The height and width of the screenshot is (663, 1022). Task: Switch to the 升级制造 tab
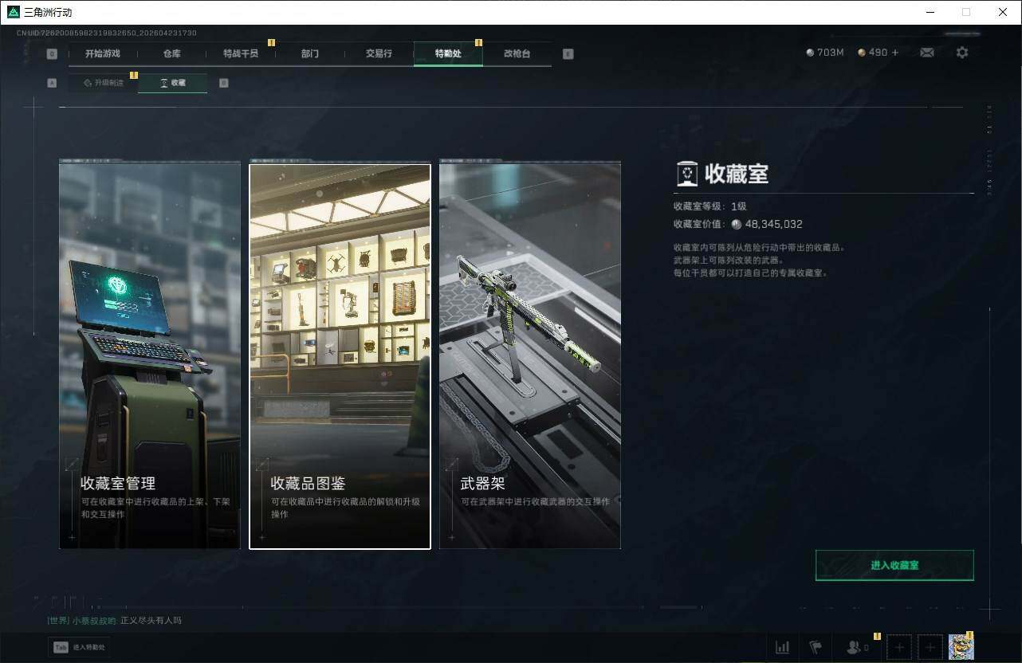click(x=108, y=82)
